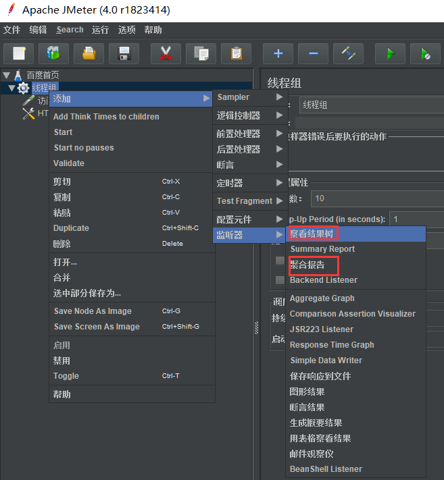Choose Save Node As Image

click(x=132, y=311)
